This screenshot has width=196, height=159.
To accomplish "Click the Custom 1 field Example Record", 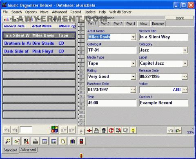I will (x=164, y=103).
